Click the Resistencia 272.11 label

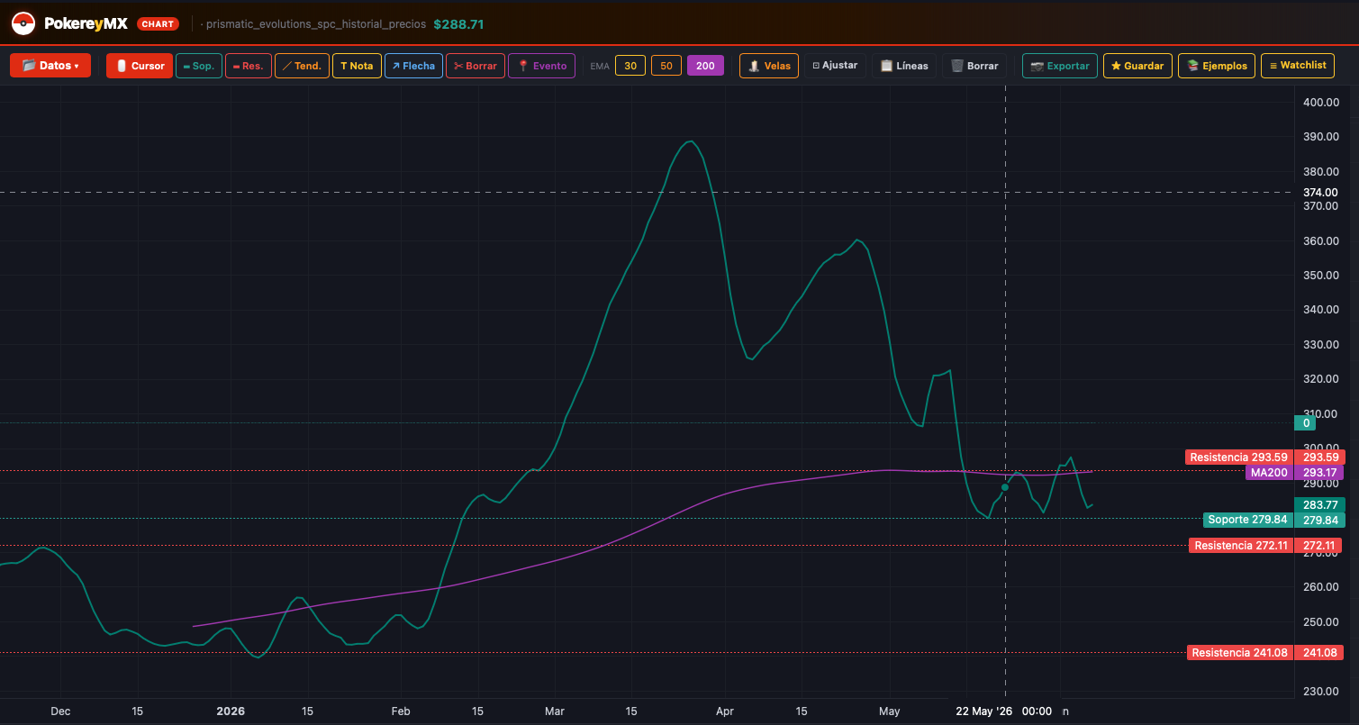tap(1240, 546)
